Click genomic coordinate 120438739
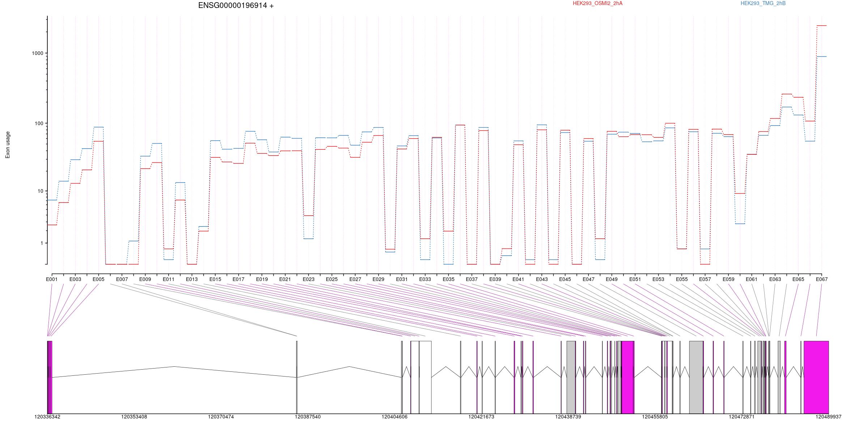The height and width of the screenshot is (434, 868). point(568,417)
